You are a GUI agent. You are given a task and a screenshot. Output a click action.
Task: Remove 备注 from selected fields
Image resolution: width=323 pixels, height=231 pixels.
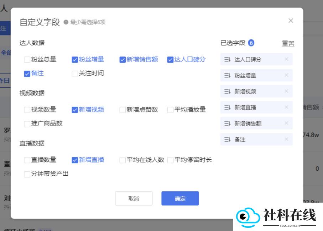tap(286, 139)
